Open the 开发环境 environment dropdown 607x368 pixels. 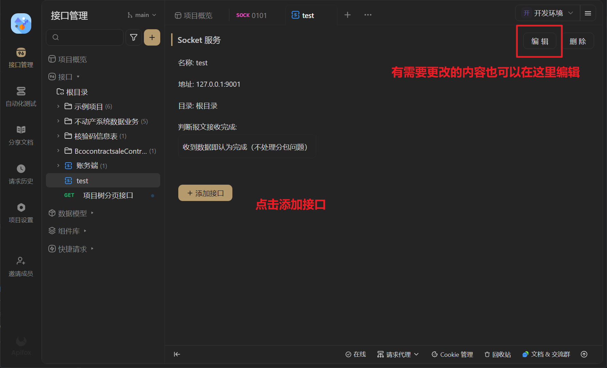point(548,13)
